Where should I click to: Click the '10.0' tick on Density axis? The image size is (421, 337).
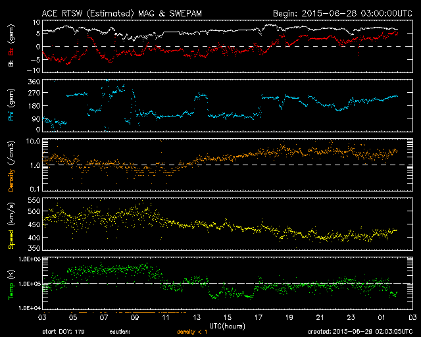point(33,141)
